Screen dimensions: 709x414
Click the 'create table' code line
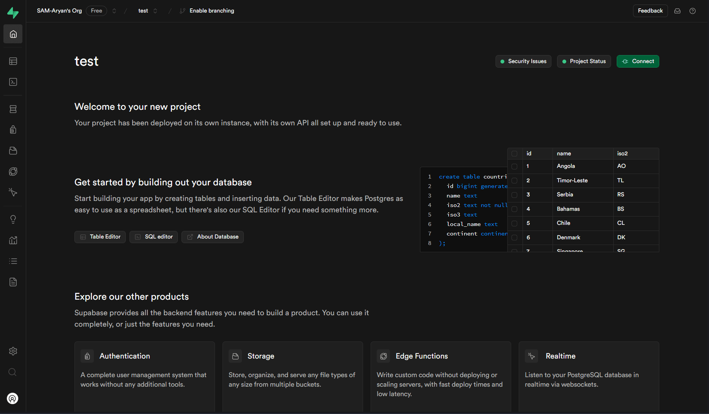coord(473,177)
